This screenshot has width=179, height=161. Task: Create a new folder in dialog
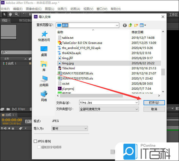[x=136, y=25]
